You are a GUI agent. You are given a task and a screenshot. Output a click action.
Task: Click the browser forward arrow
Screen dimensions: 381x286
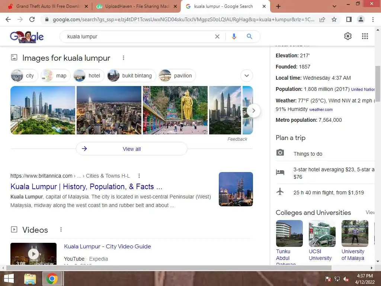pos(20,19)
